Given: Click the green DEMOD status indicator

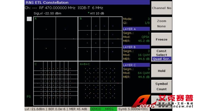Looking at the screenshot, I should tap(96, 109).
